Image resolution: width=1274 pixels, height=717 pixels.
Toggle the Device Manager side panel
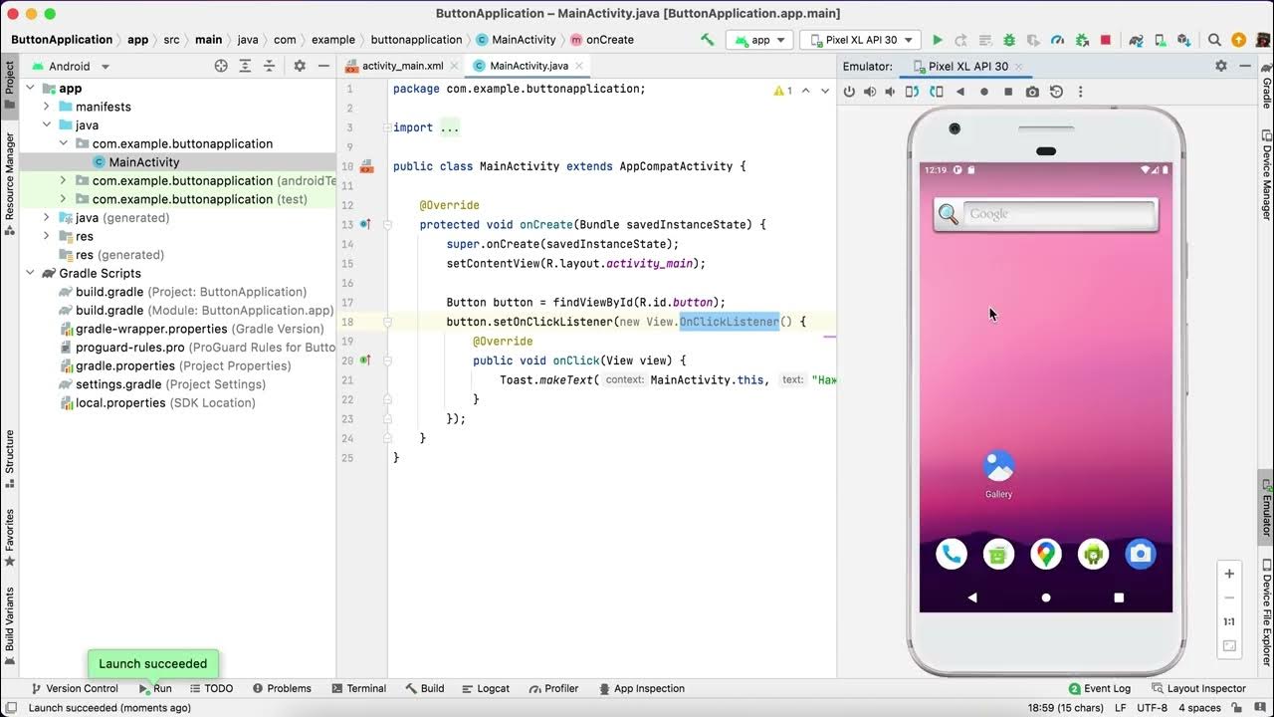pos(1266,176)
